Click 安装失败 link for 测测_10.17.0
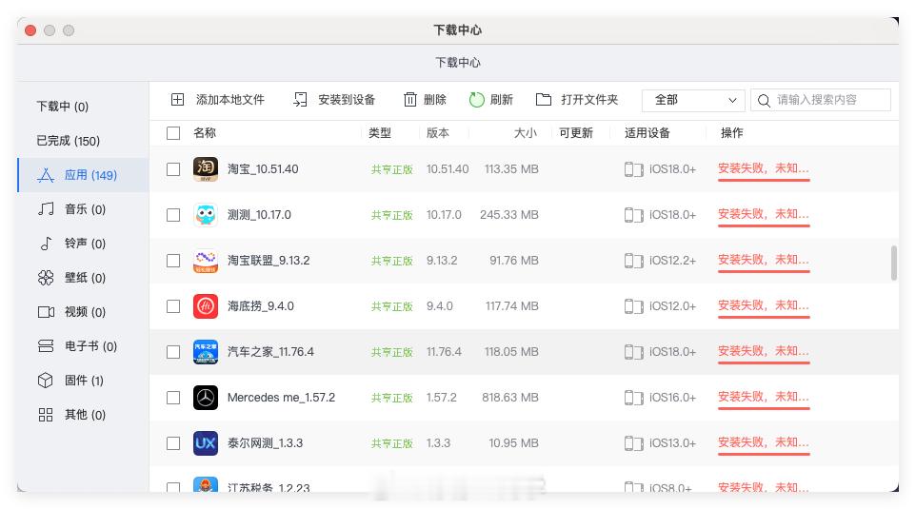The image size is (916, 509). tap(764, 214)
